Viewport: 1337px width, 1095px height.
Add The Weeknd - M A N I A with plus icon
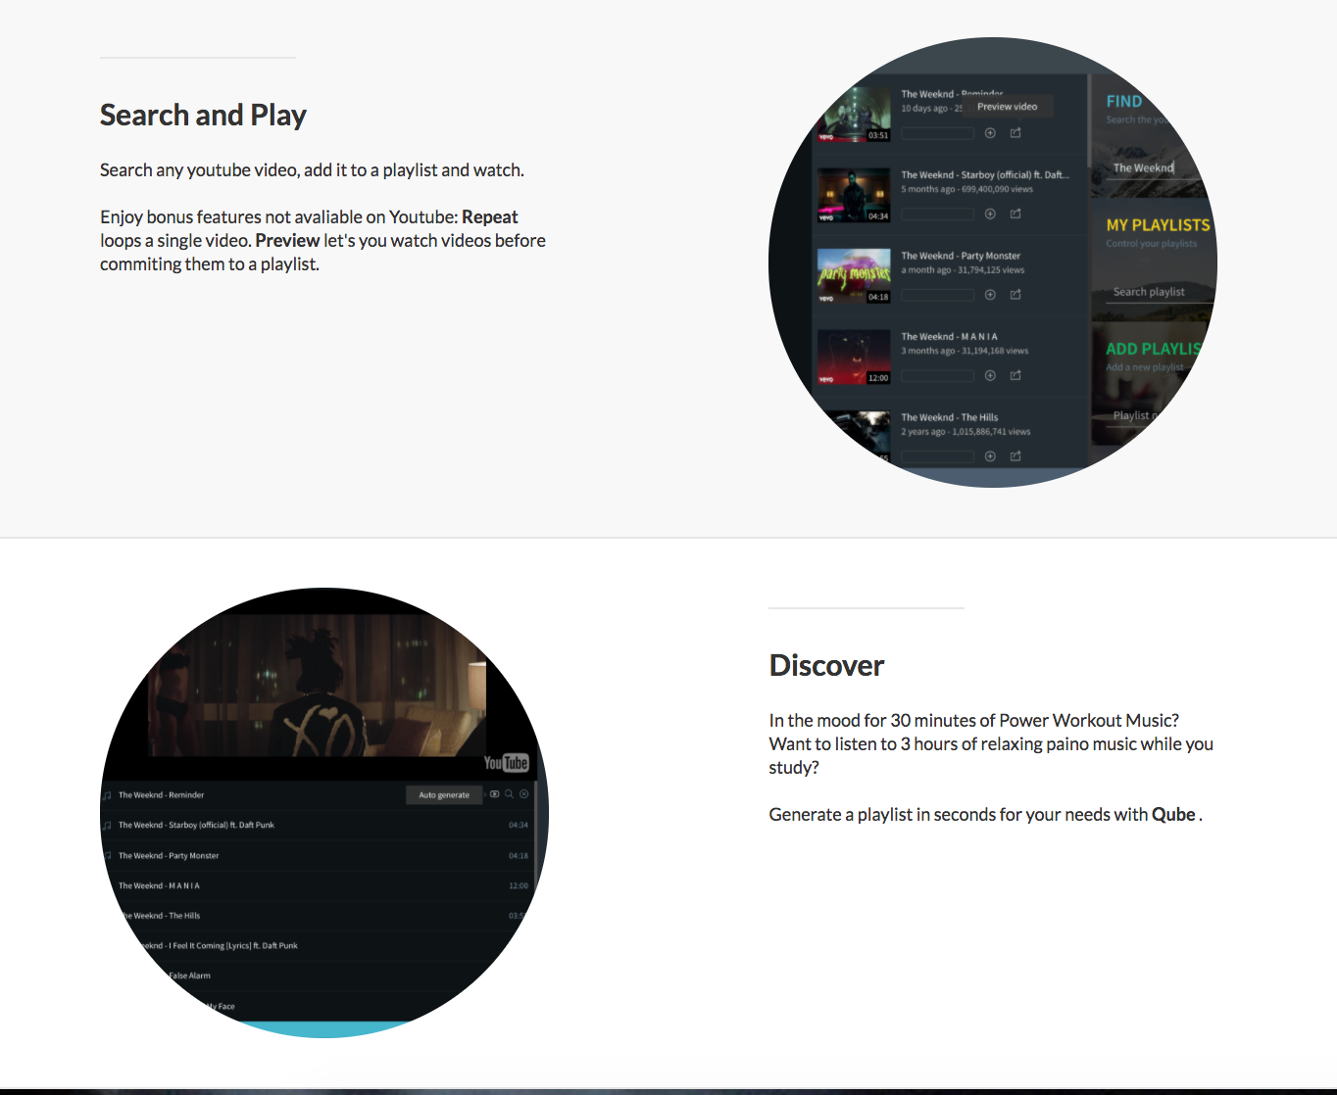coord(990,375)
